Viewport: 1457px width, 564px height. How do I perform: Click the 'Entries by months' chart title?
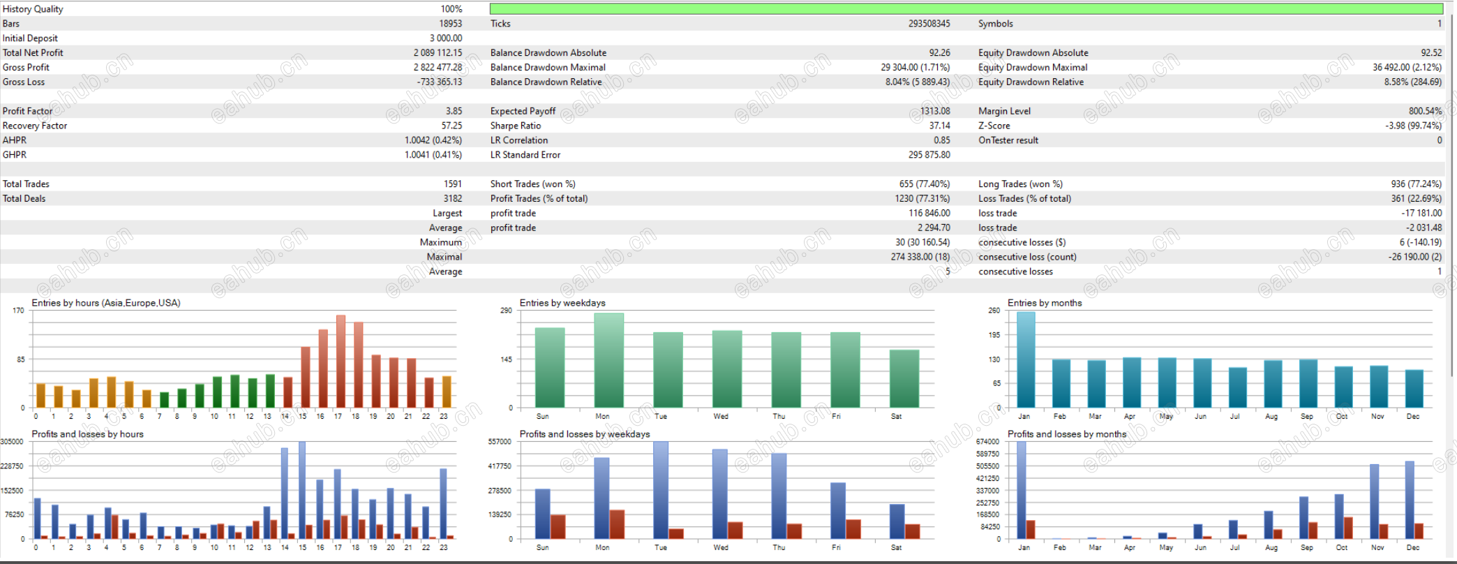pos(1045,303)
